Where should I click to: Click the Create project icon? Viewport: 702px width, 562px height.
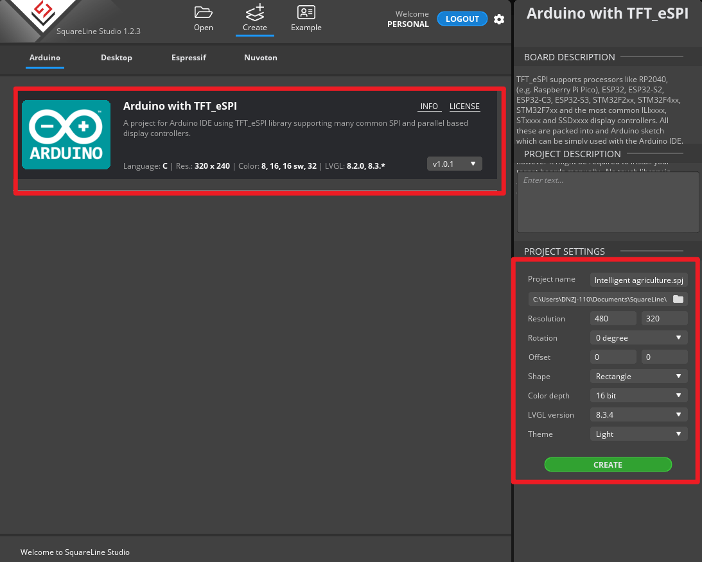(x=255, y=13)
